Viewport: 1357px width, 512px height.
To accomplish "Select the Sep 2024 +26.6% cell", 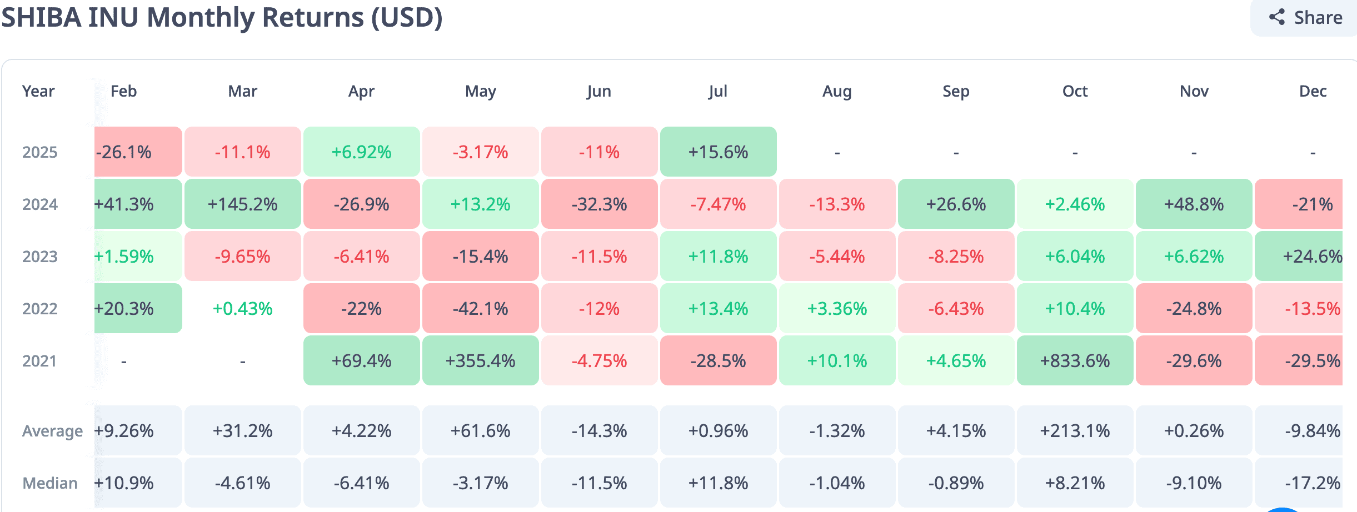I will tap(956, 204).
